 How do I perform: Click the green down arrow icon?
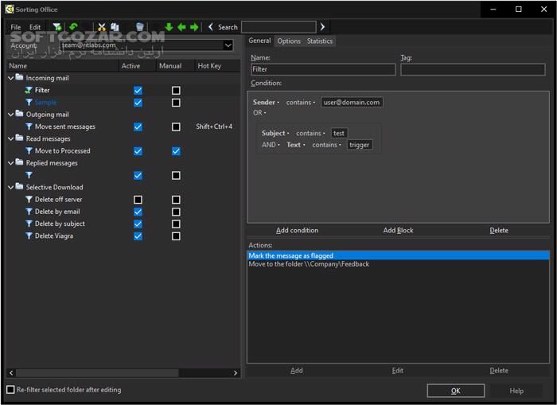[169, 27]
